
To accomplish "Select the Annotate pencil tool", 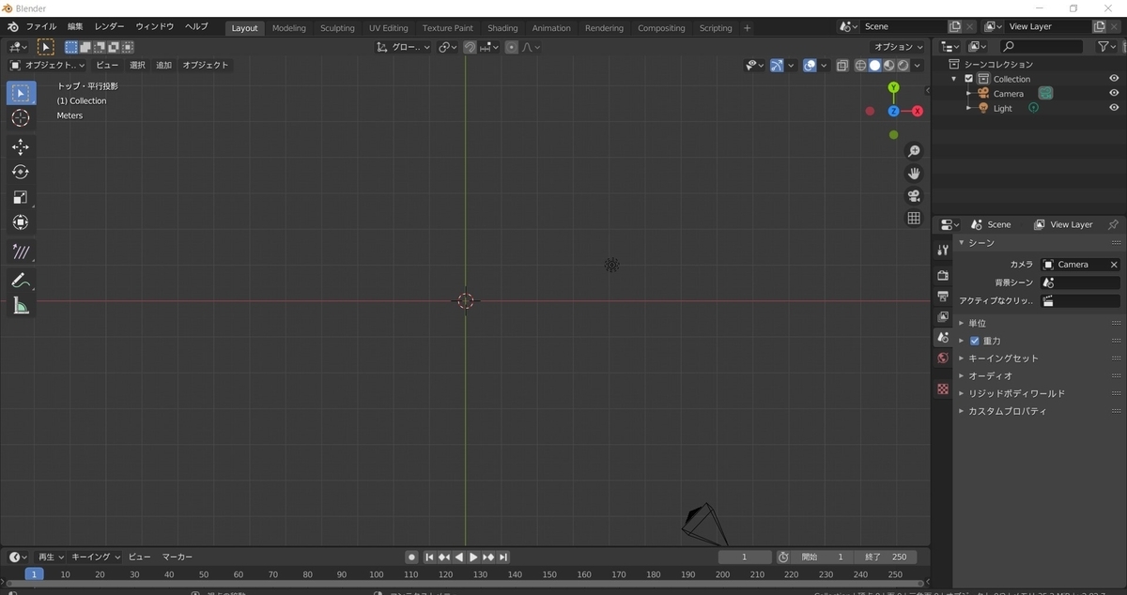I will coord(21,281).
